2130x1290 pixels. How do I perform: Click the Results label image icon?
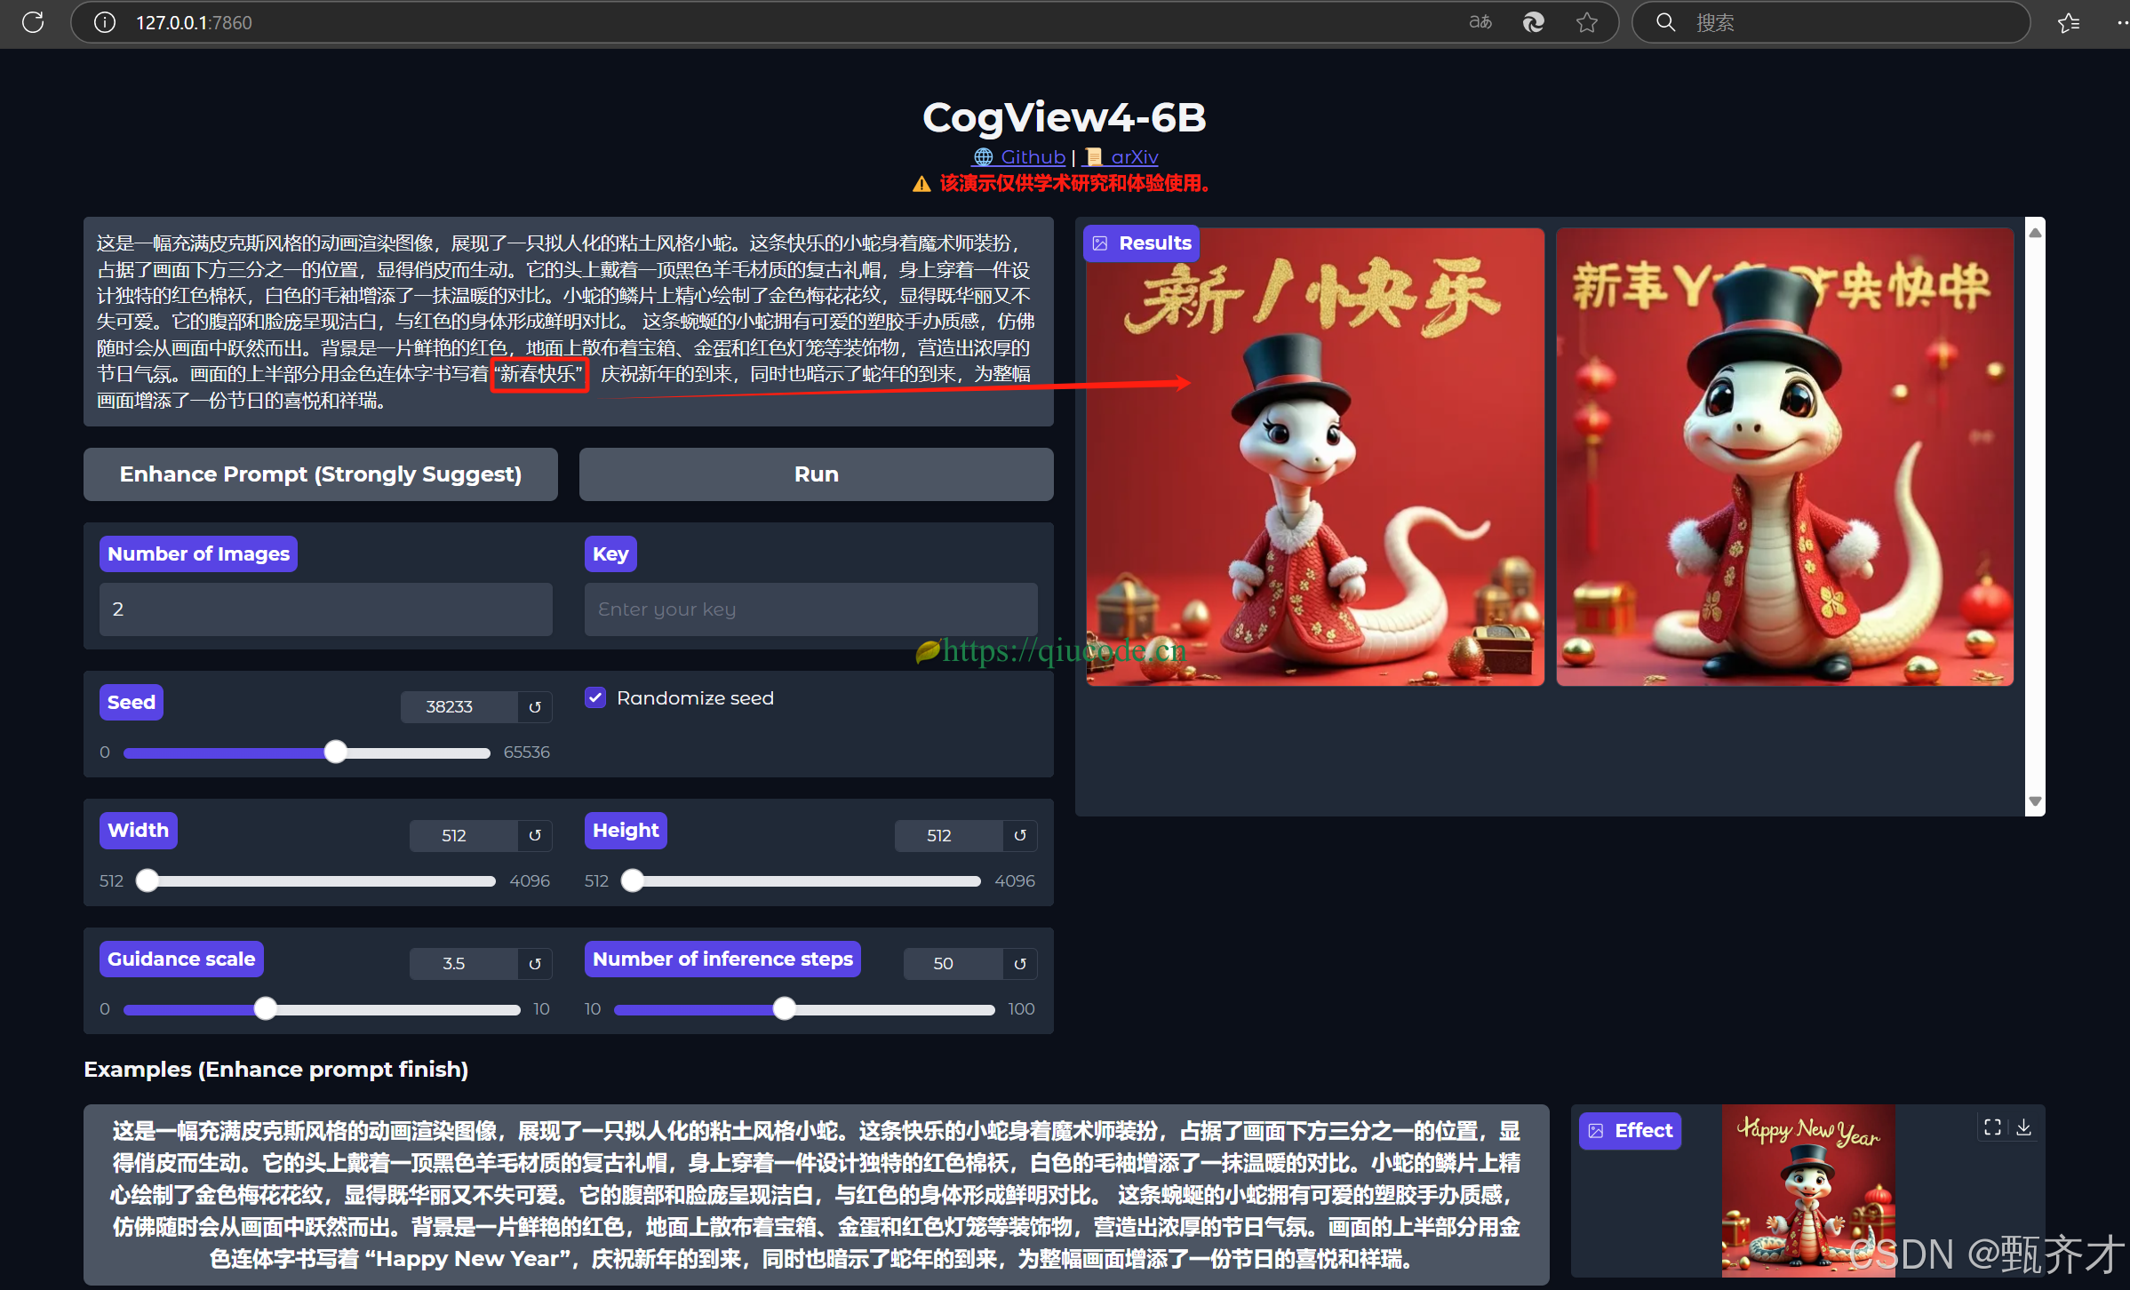(x=1100, y=243)
